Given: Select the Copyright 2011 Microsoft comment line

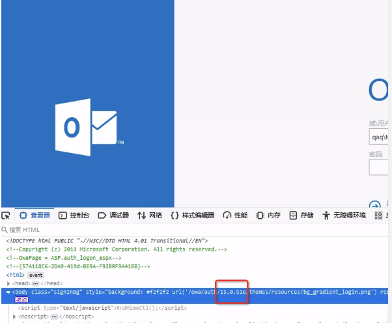Looking at the screenshot, I should pos(117,249).
